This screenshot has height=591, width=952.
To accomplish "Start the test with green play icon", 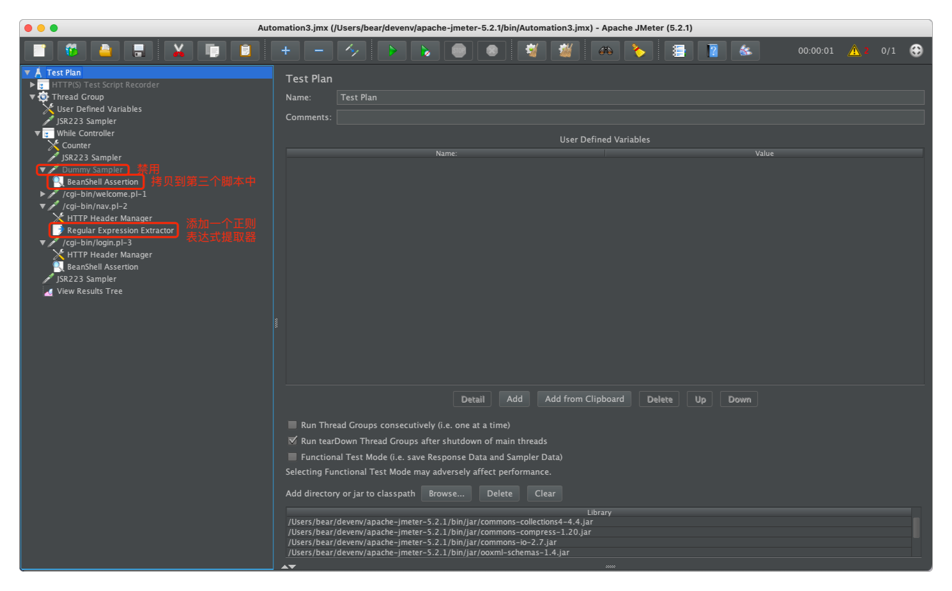I will pos(392,50).
